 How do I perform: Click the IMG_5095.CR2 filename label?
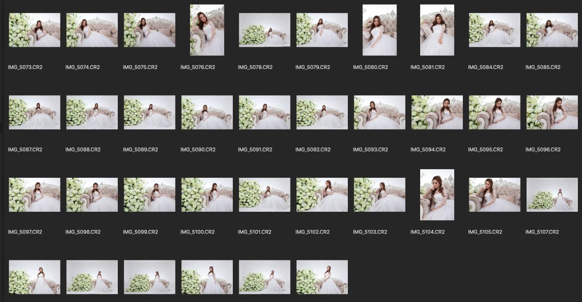[485, 150]
